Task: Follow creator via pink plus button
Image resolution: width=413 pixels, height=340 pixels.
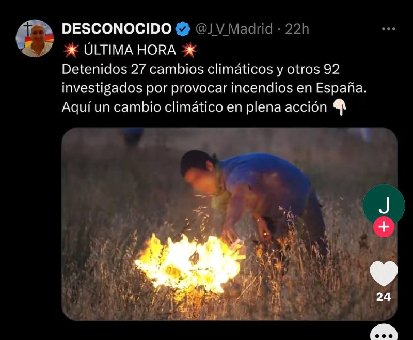Action: point(384,227)
